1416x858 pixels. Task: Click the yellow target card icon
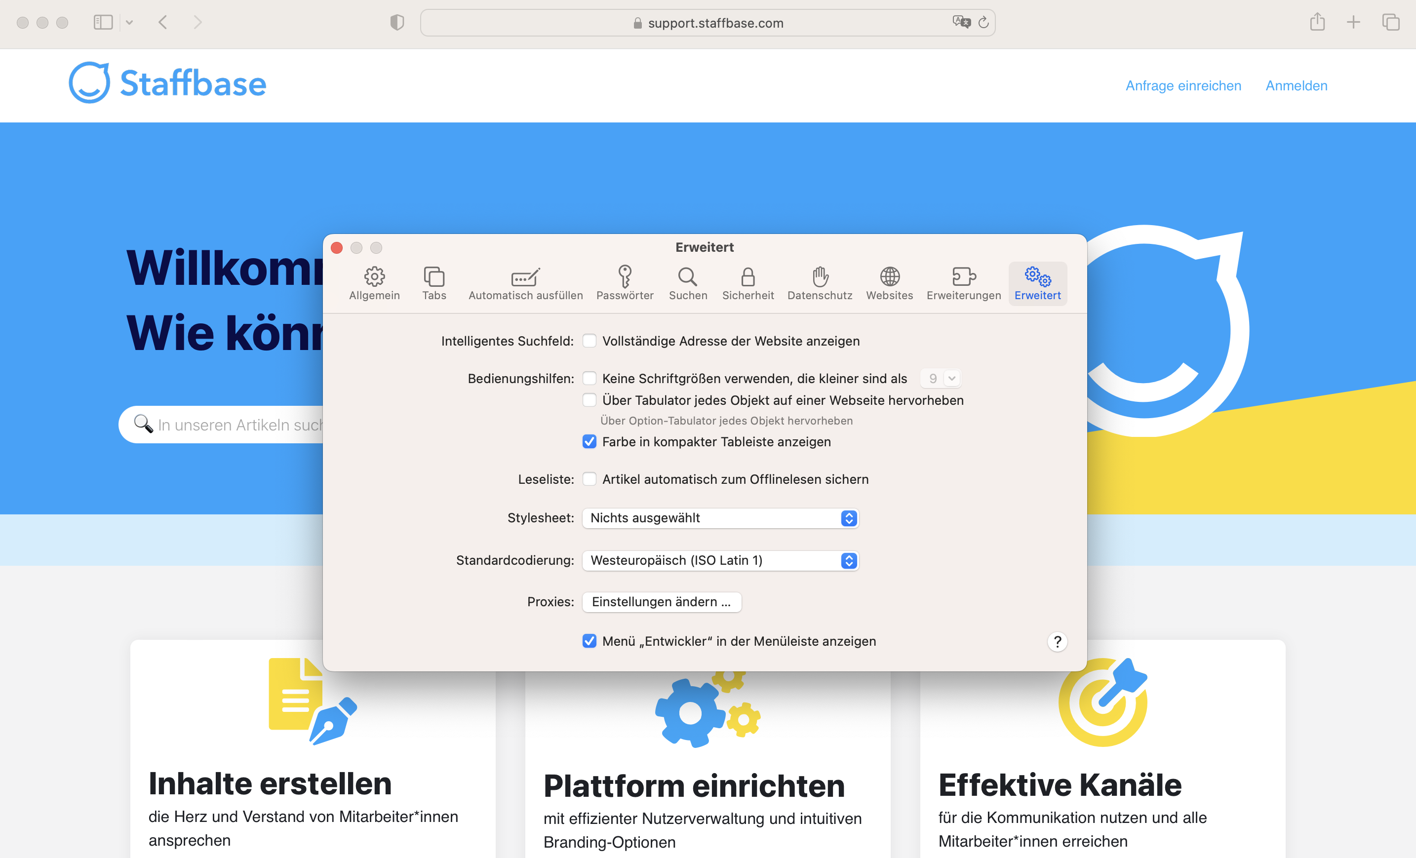(1103, 702)
